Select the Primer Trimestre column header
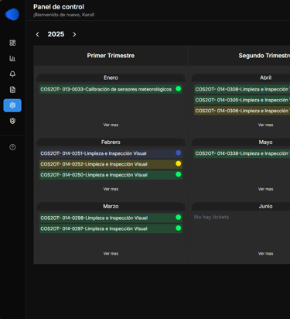Image resolution: width=290 pixels, height=319 pixels. (111, 56)
